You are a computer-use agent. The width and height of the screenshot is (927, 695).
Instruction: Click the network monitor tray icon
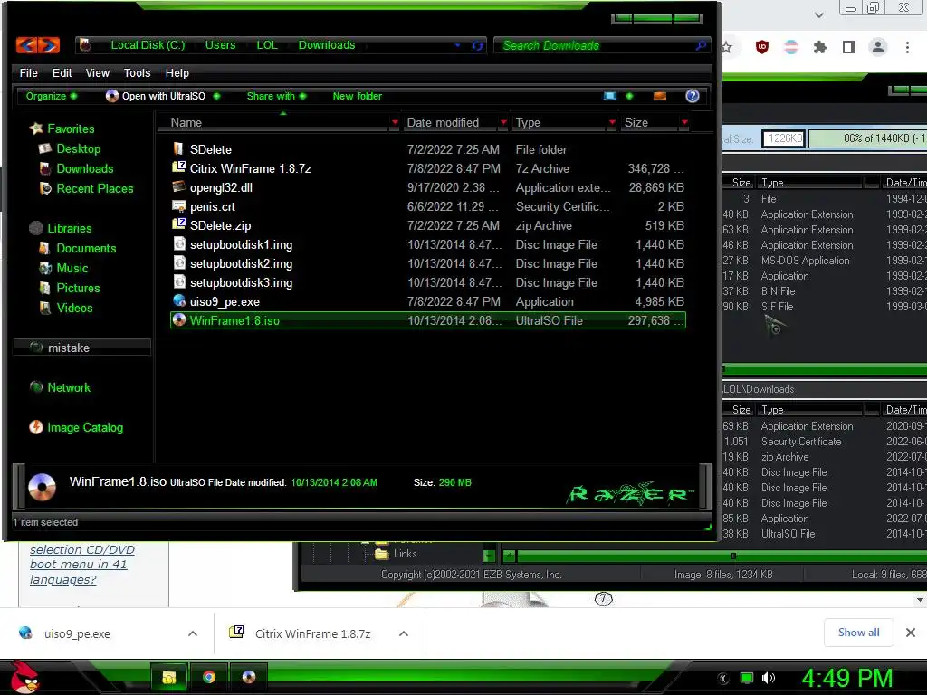coord(747,678)
